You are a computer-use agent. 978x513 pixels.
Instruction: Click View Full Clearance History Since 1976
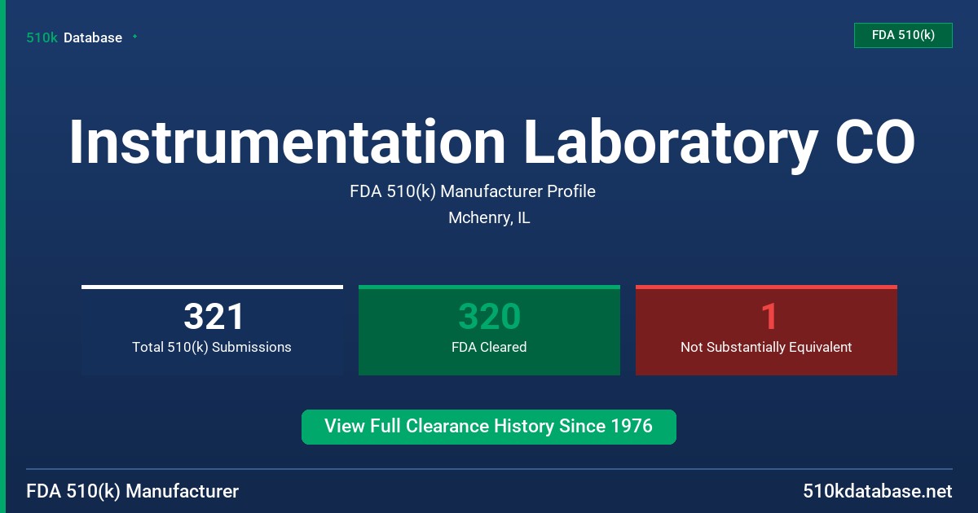[x=489, y=427]
